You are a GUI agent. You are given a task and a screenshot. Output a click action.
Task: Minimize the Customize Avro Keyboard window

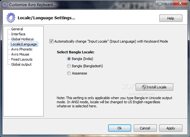[160, 3]
